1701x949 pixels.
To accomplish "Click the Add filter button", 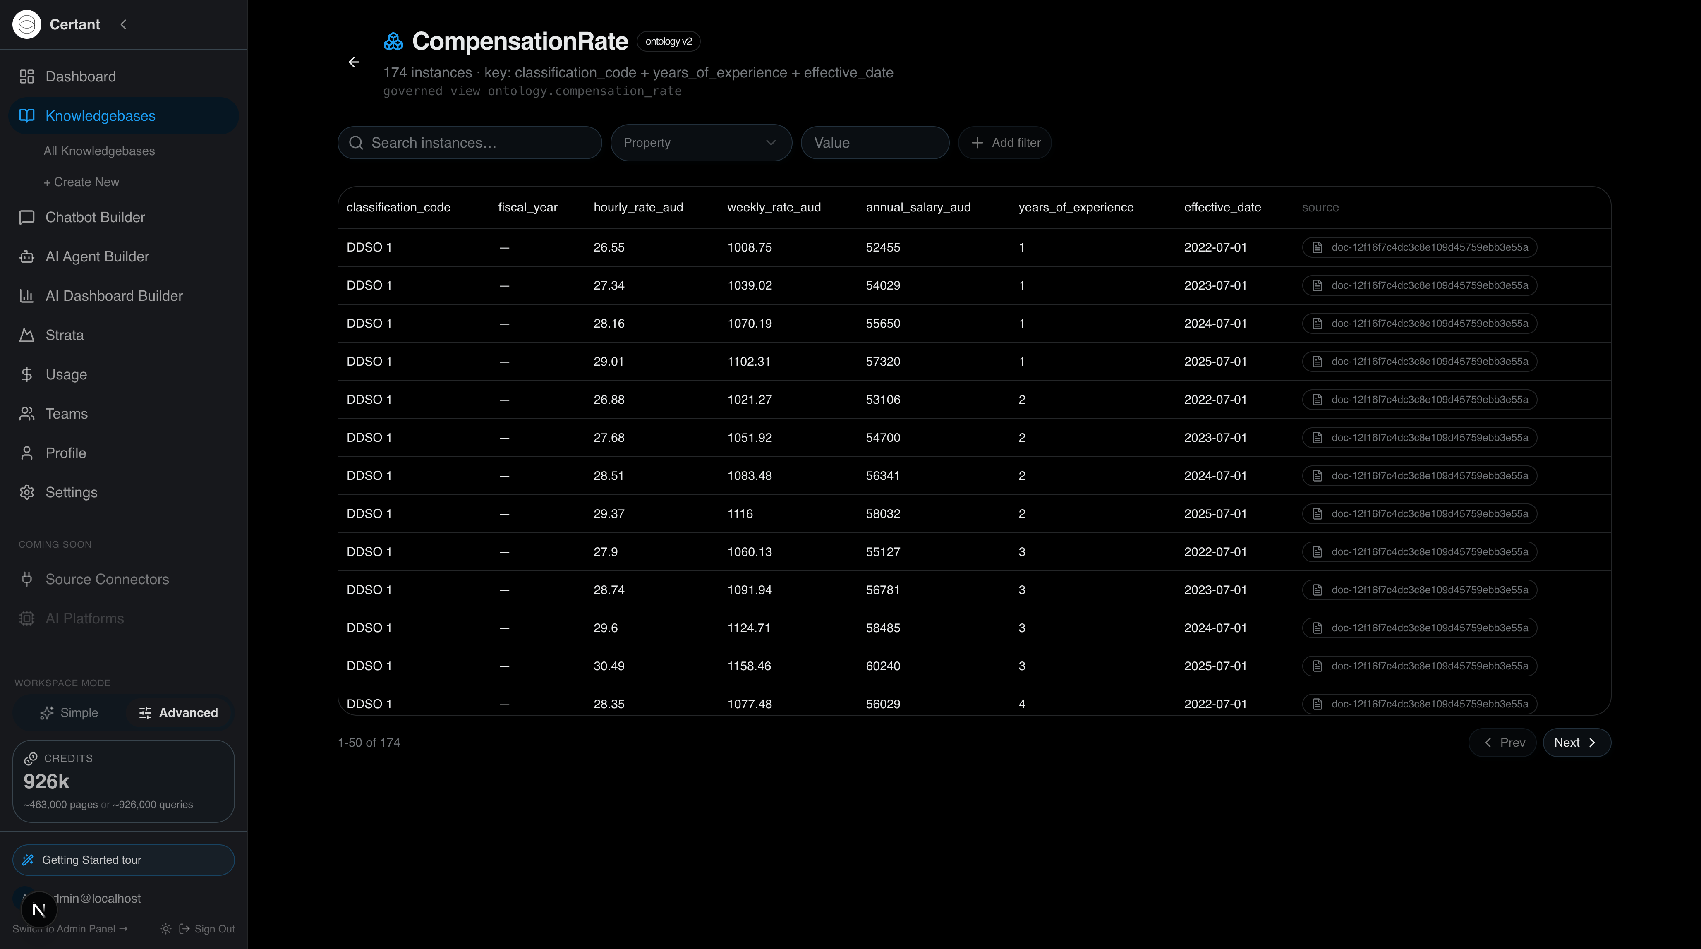I will tap(1004, 143).
